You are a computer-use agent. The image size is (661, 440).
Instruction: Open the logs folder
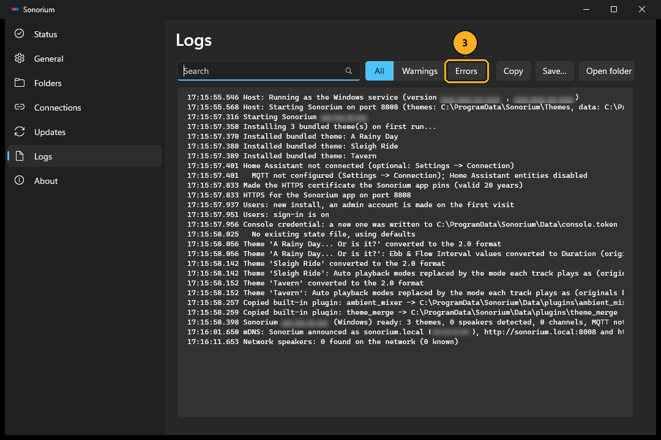tap(607, 71)
